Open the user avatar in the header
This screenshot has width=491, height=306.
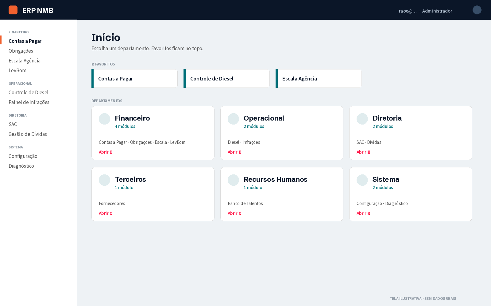[477, 10]
